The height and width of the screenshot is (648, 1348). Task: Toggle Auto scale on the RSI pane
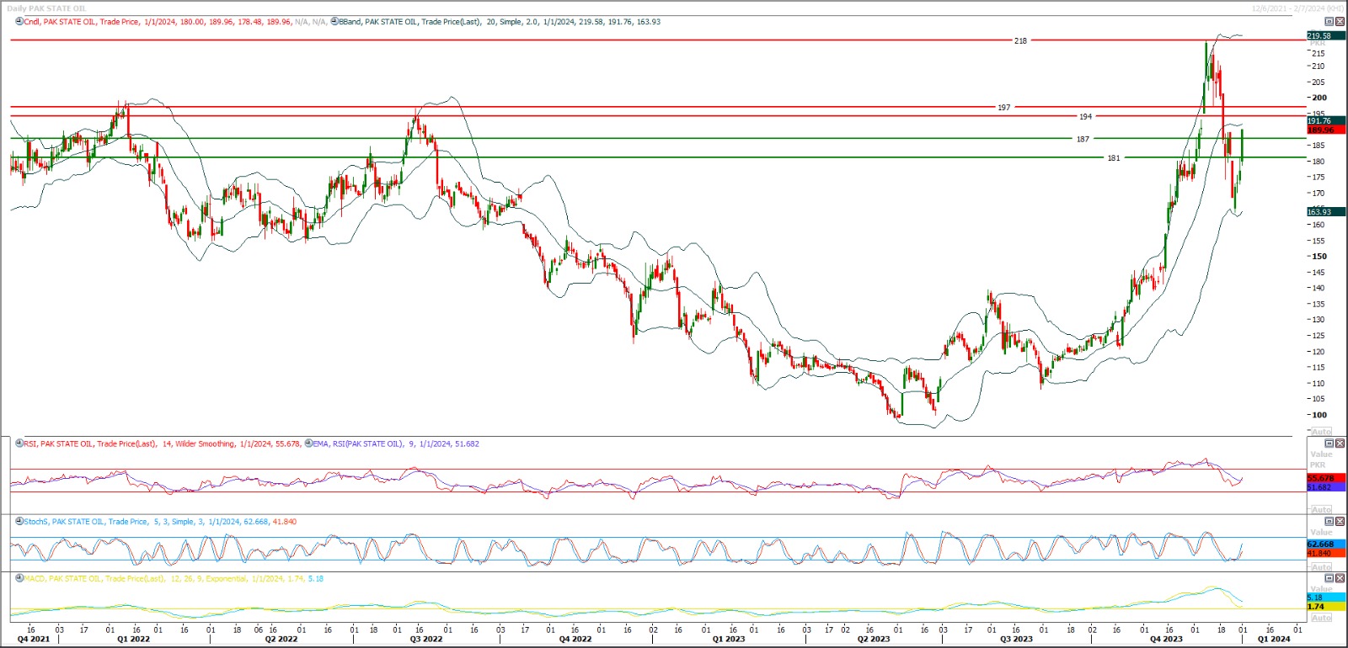click(x=1322, y=510)
